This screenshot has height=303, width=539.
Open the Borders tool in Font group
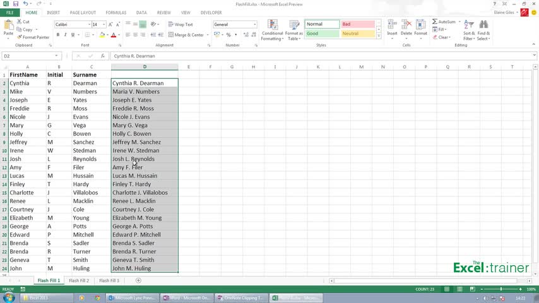(x=87, y=35)
